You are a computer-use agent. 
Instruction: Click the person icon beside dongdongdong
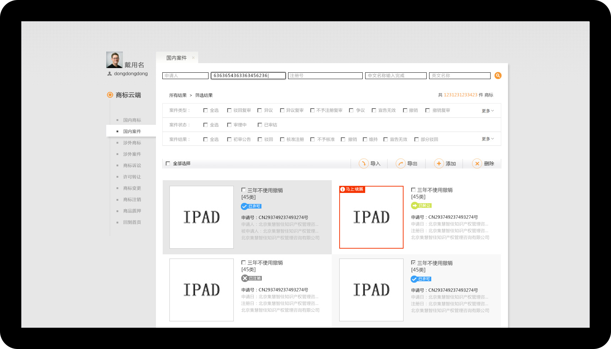[x=109, y=74]
